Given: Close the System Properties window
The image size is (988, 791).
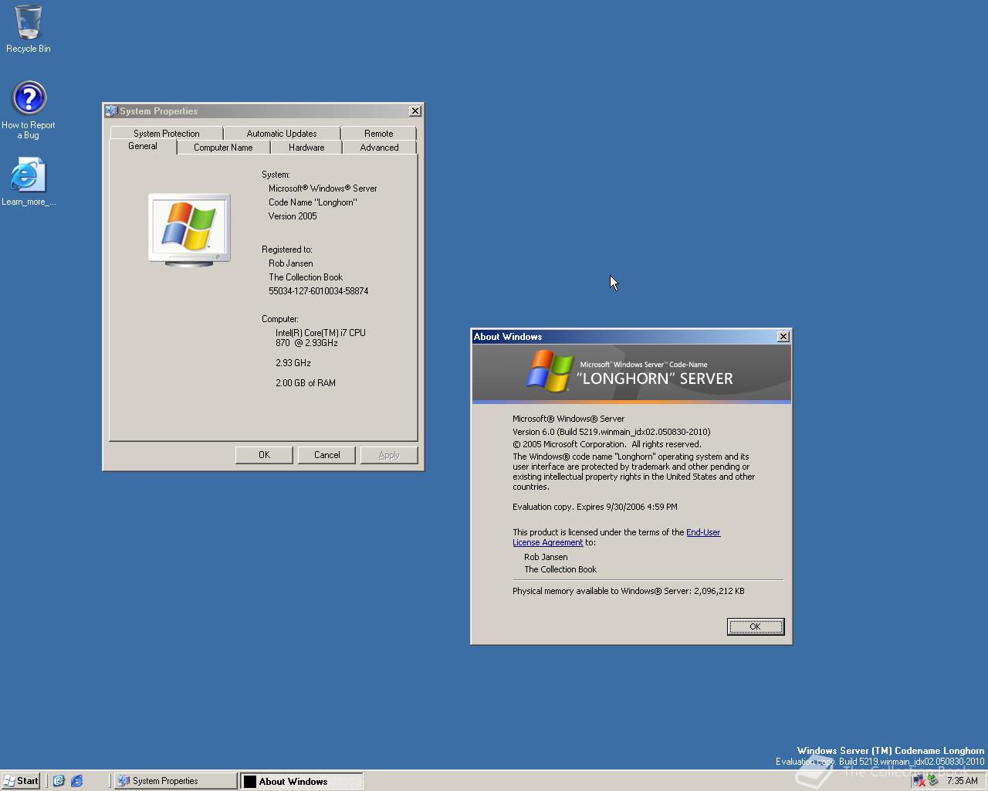Looking at the screenshot, I should [x=414, y=111].
